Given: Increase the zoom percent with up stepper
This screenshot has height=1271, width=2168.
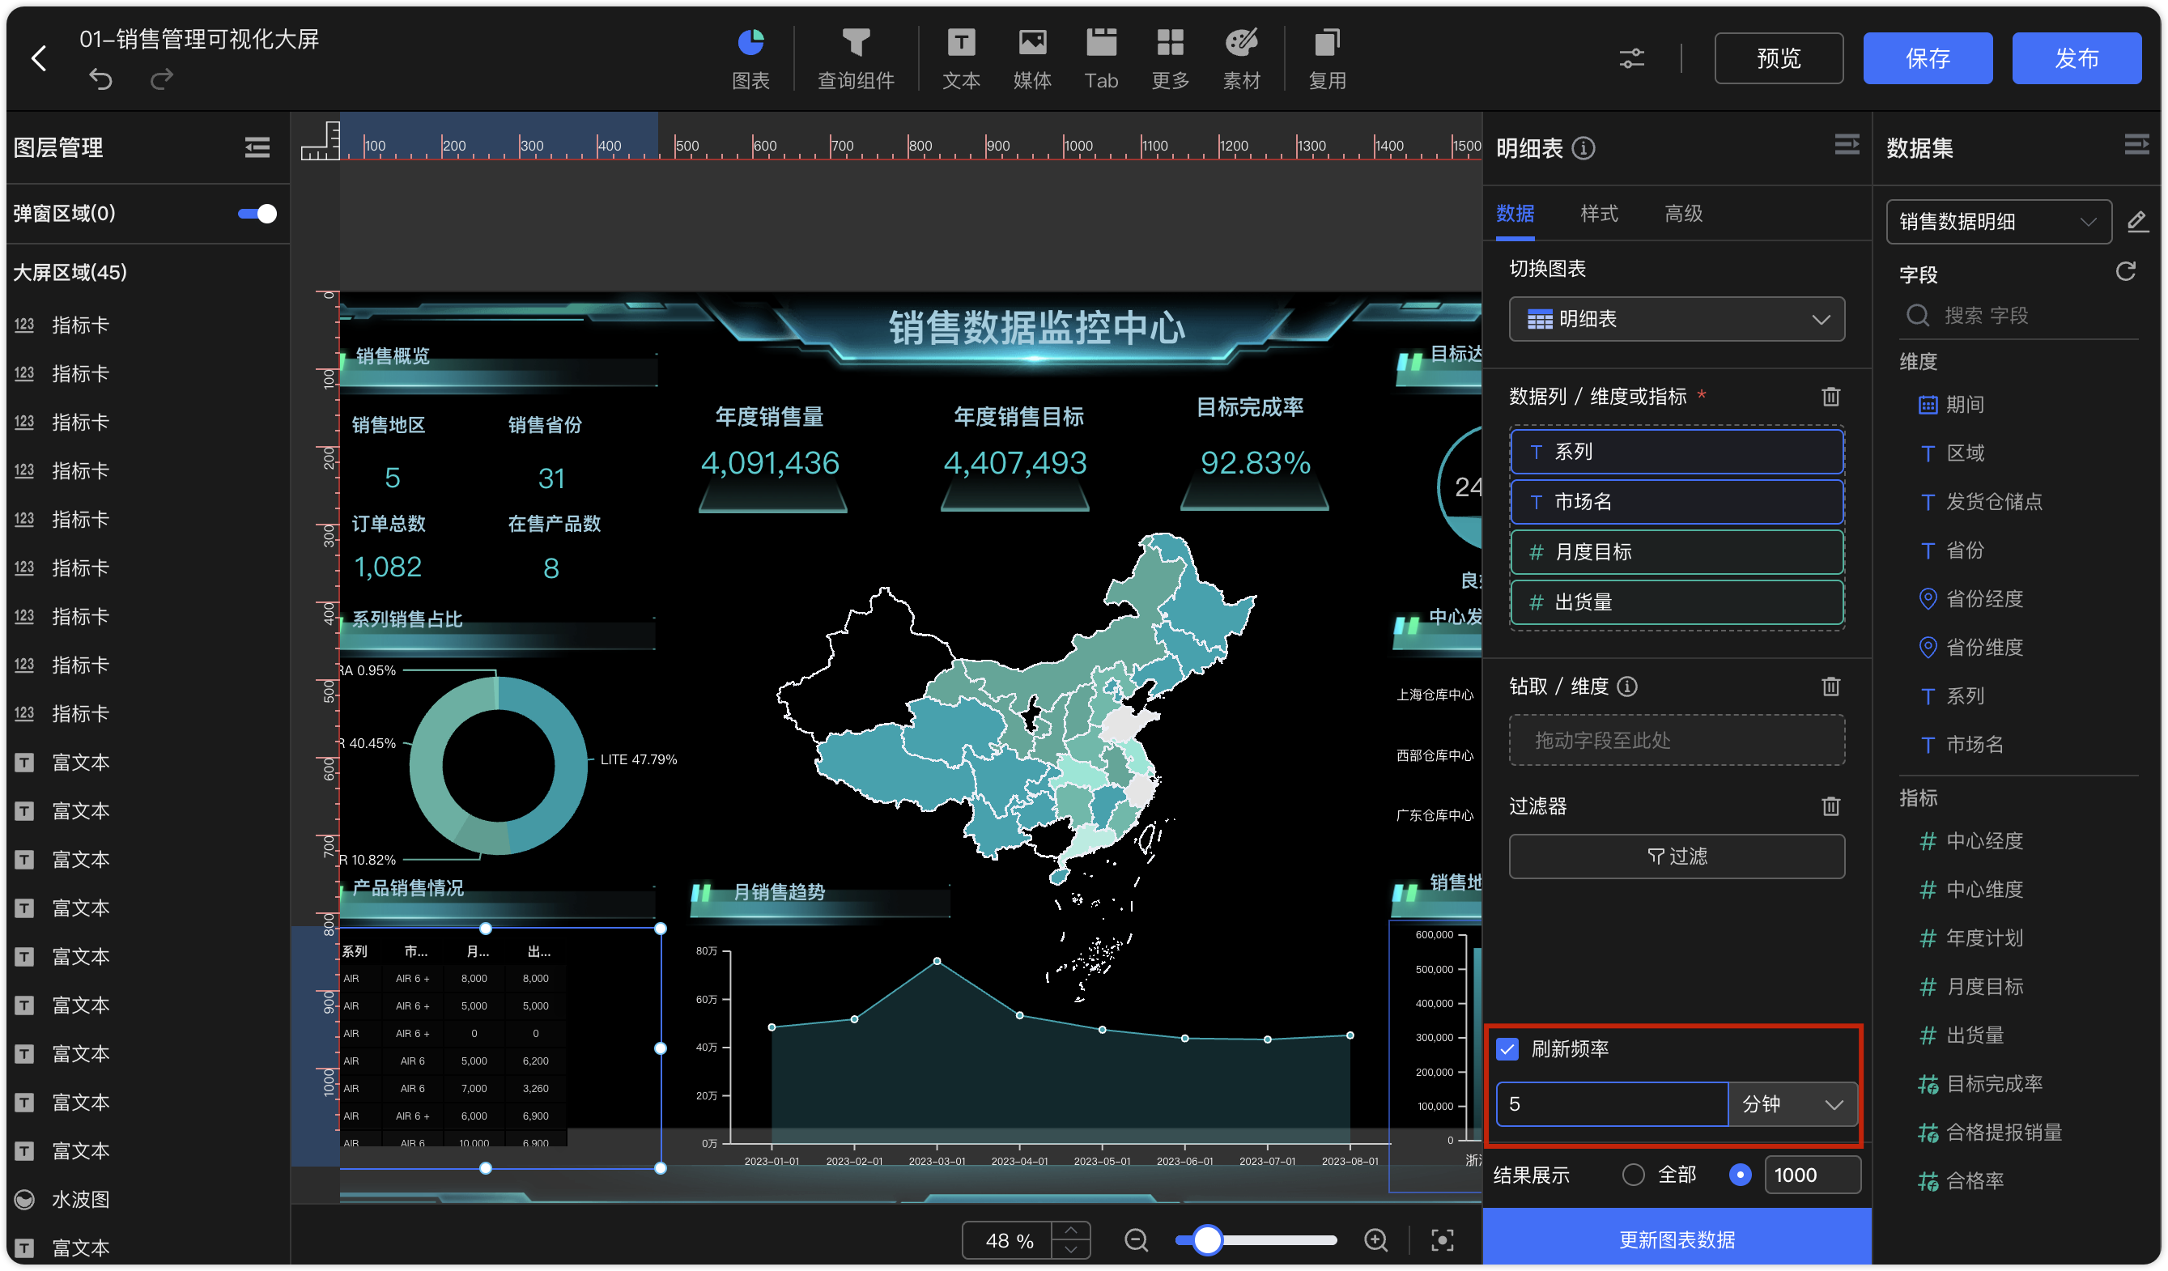Looking at the screenshot, I should pos(1071,1231).
